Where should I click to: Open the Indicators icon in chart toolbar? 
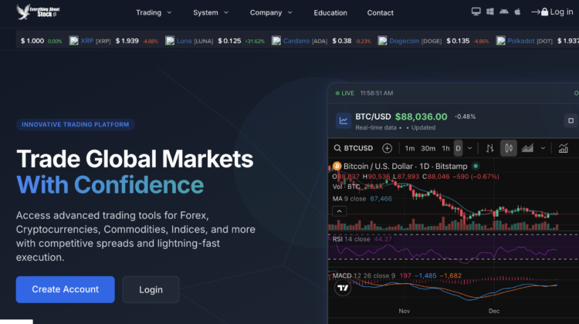[563, 148]
